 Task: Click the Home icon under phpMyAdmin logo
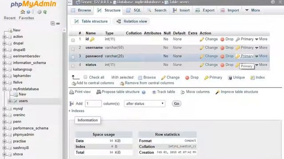point(23,12)
